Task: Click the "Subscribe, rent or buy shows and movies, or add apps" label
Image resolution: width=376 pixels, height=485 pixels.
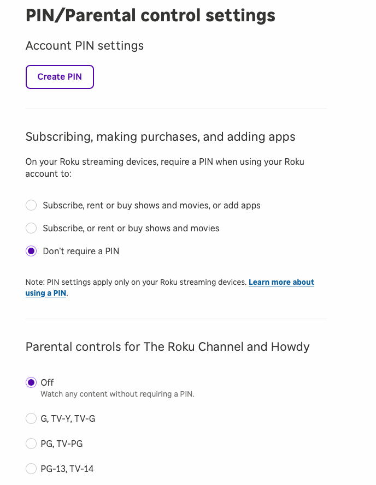Action: tap(151, 206)
